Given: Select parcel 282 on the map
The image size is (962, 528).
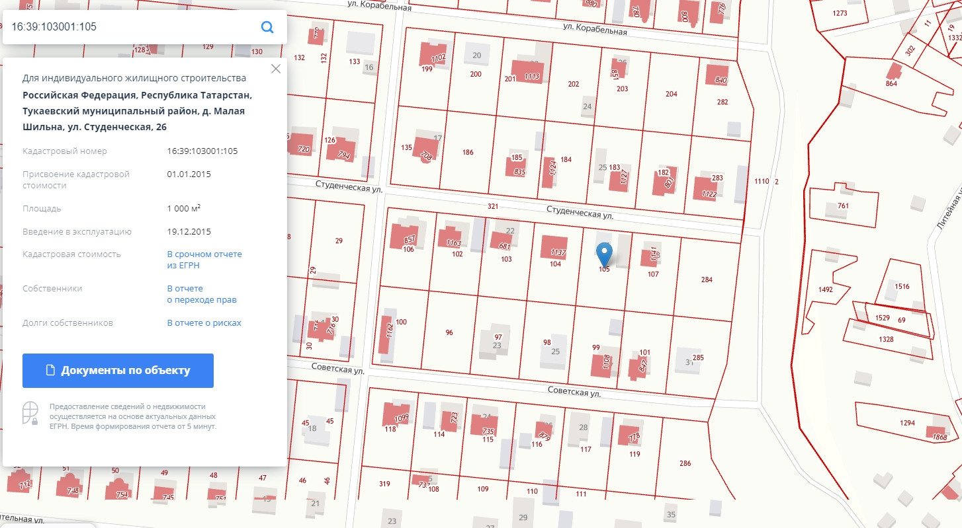Looking at the screenshot, I should click(722, 102).
